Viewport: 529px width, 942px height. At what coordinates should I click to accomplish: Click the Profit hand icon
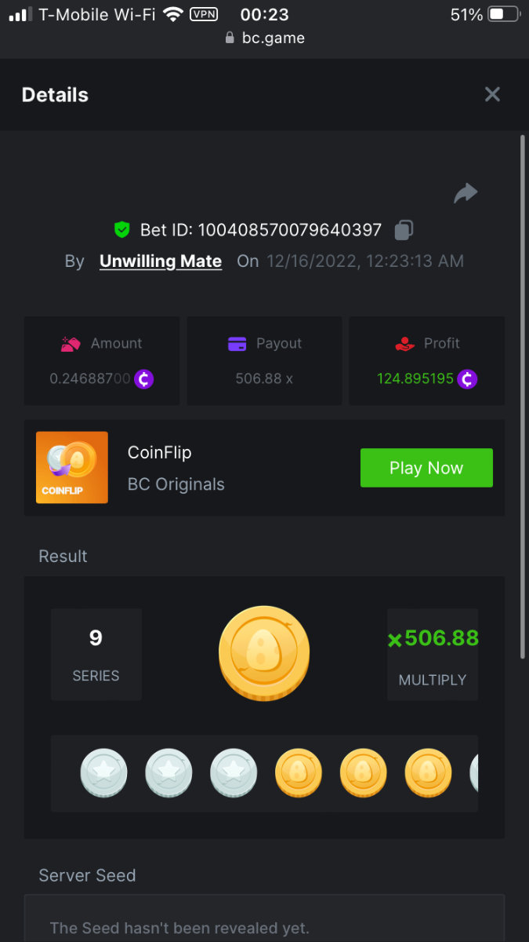(404, 344)
